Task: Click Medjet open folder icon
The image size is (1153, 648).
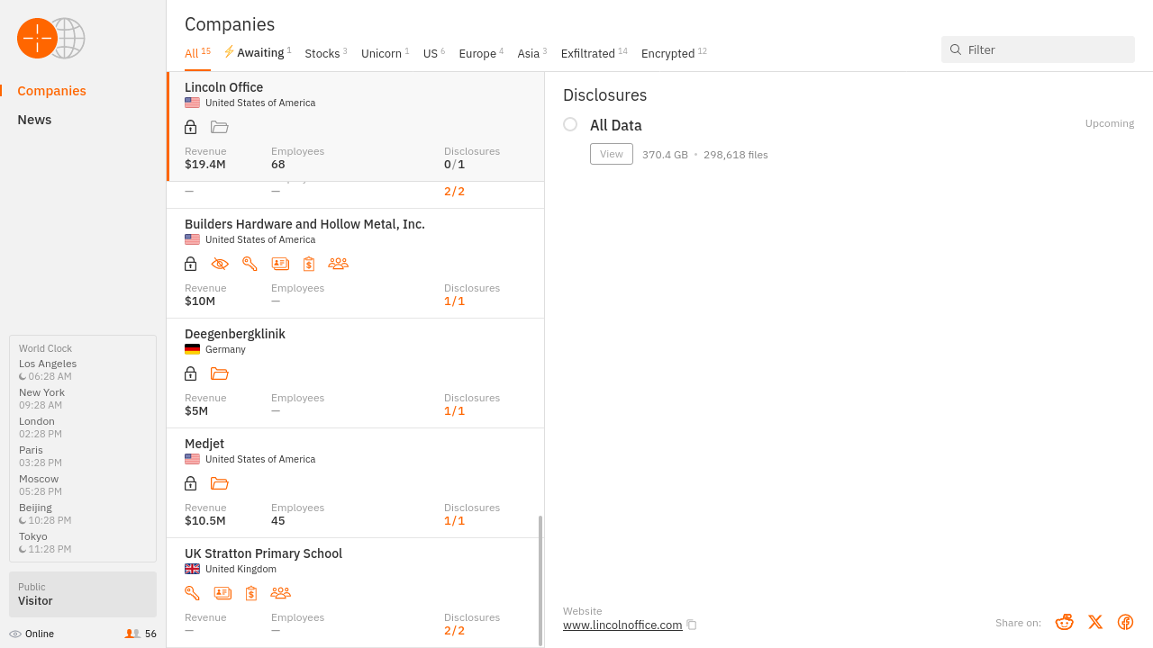Action: click(x=220, y=483)
